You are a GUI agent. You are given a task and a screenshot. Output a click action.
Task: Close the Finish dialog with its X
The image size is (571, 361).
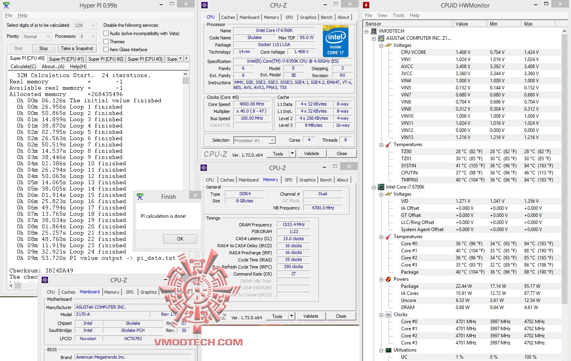(195, 195)
